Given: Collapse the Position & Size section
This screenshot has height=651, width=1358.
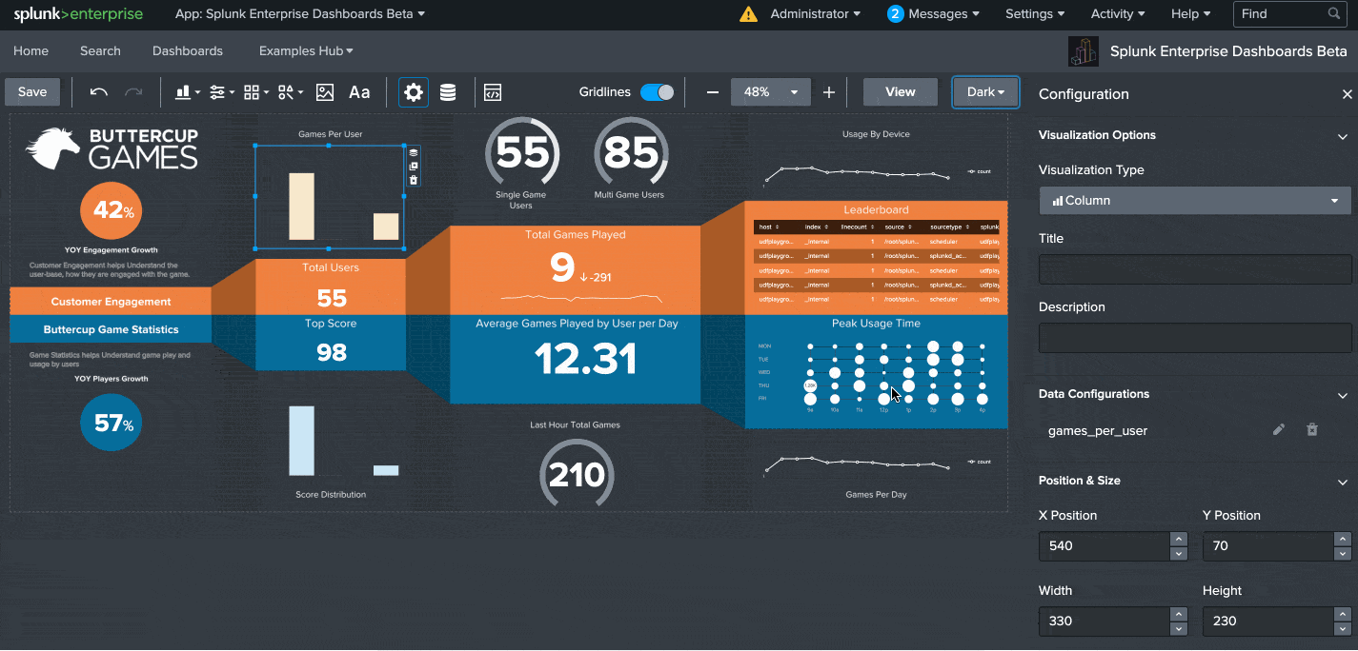Looking at the screenshot, I should click(x=1343, y=482).
